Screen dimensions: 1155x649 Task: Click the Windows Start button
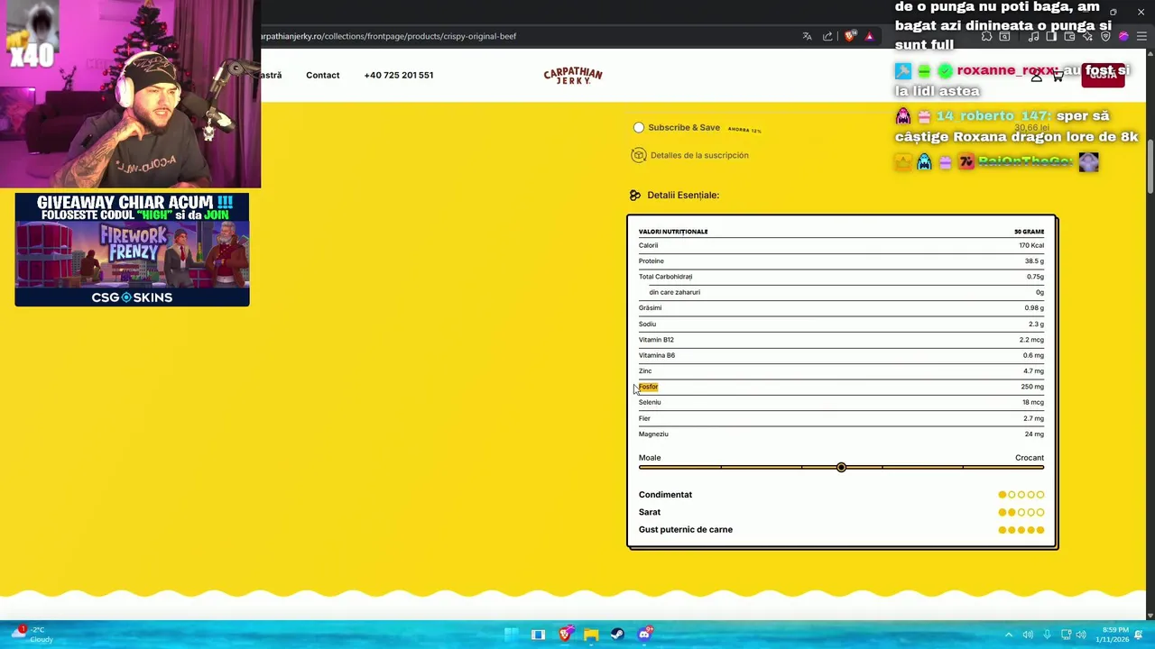tap(512, 635)
